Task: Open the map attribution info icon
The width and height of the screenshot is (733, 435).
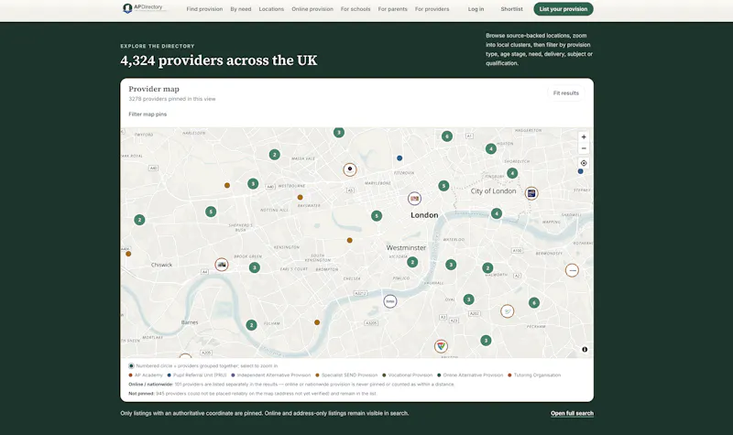Action: point(585,350)
